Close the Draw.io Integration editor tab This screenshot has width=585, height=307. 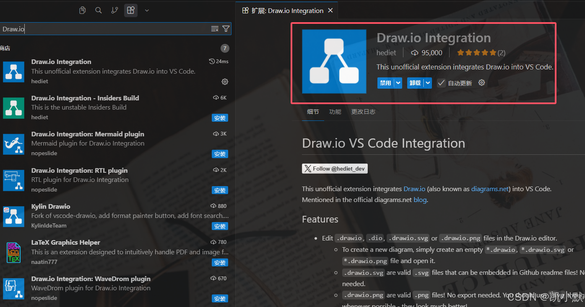click(330, 10)
